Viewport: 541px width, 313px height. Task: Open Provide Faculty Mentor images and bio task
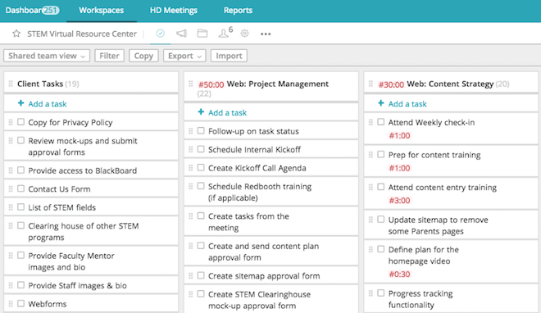[71, 261]
